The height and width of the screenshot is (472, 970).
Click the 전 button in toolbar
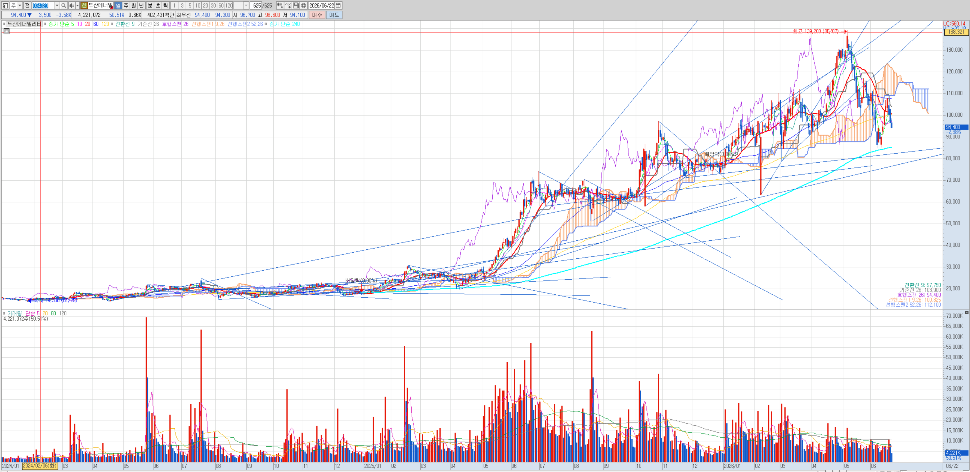[27, 6]
